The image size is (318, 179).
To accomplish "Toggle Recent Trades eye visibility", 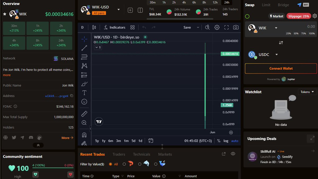I will click(233, 154).
